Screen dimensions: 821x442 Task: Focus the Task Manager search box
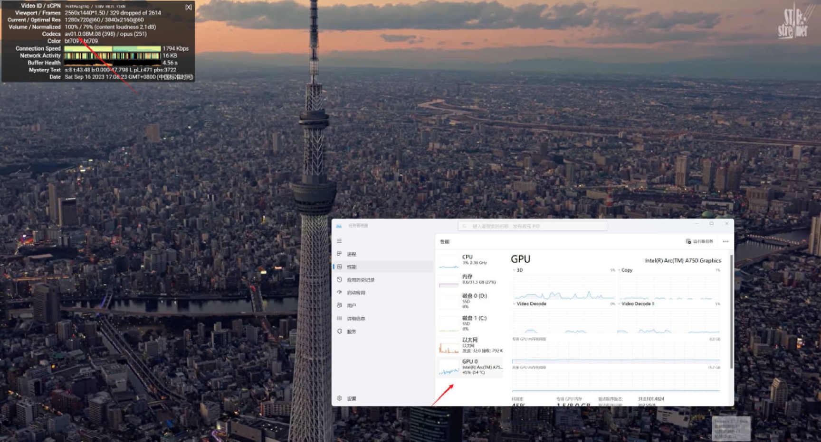[533, 226]
